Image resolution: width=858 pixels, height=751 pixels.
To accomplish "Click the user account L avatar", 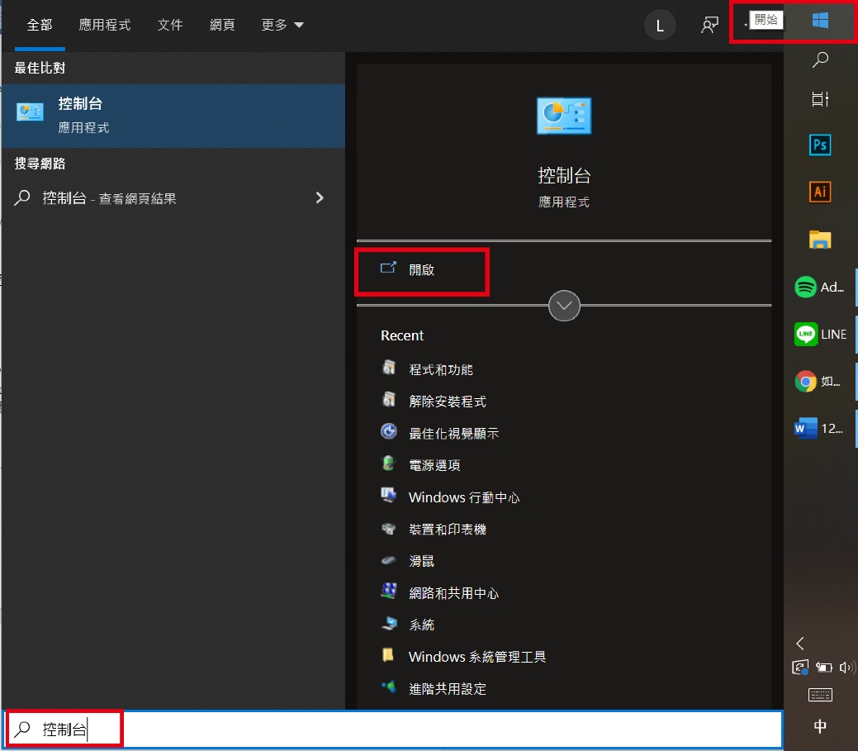I will coord(660,25).
